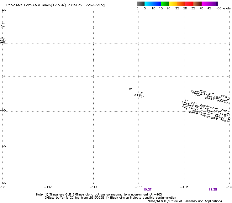
Task: Click the '>50 knots' legend label
Action: tap(223, 8)
